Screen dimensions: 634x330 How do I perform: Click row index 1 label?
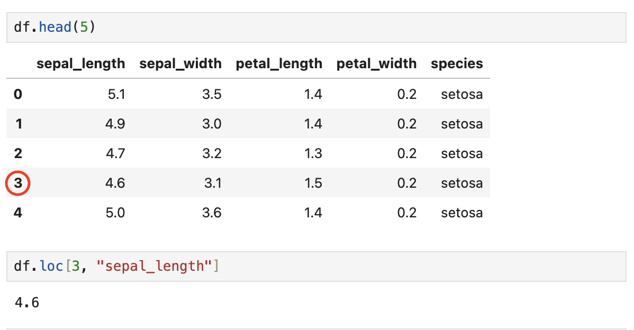(19, 124)
